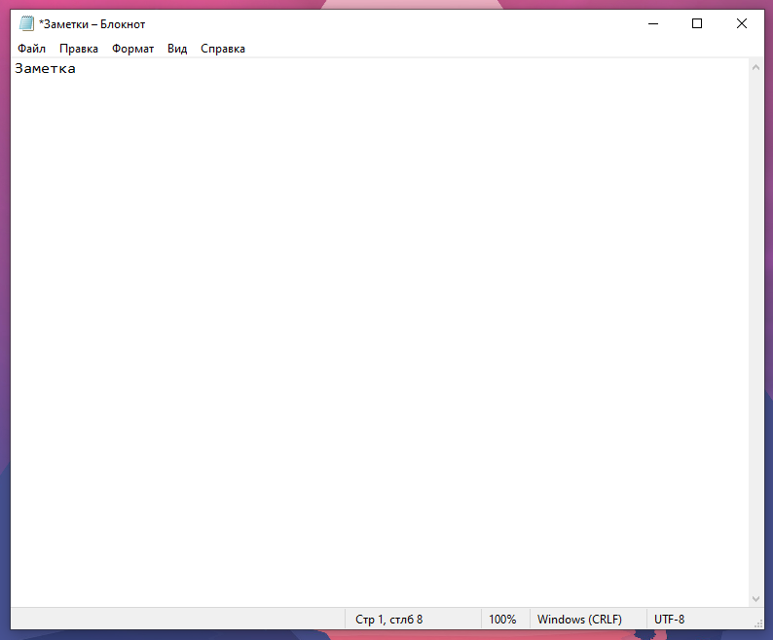This screenshot has height=640, width=773.
Task: Maximize the Блокнот window
Action: (697, 23)
